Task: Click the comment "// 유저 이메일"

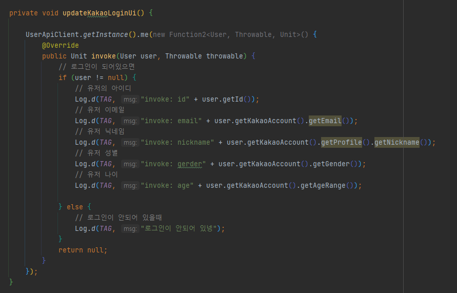Action: pyautogui.click(x=100, y=110)
